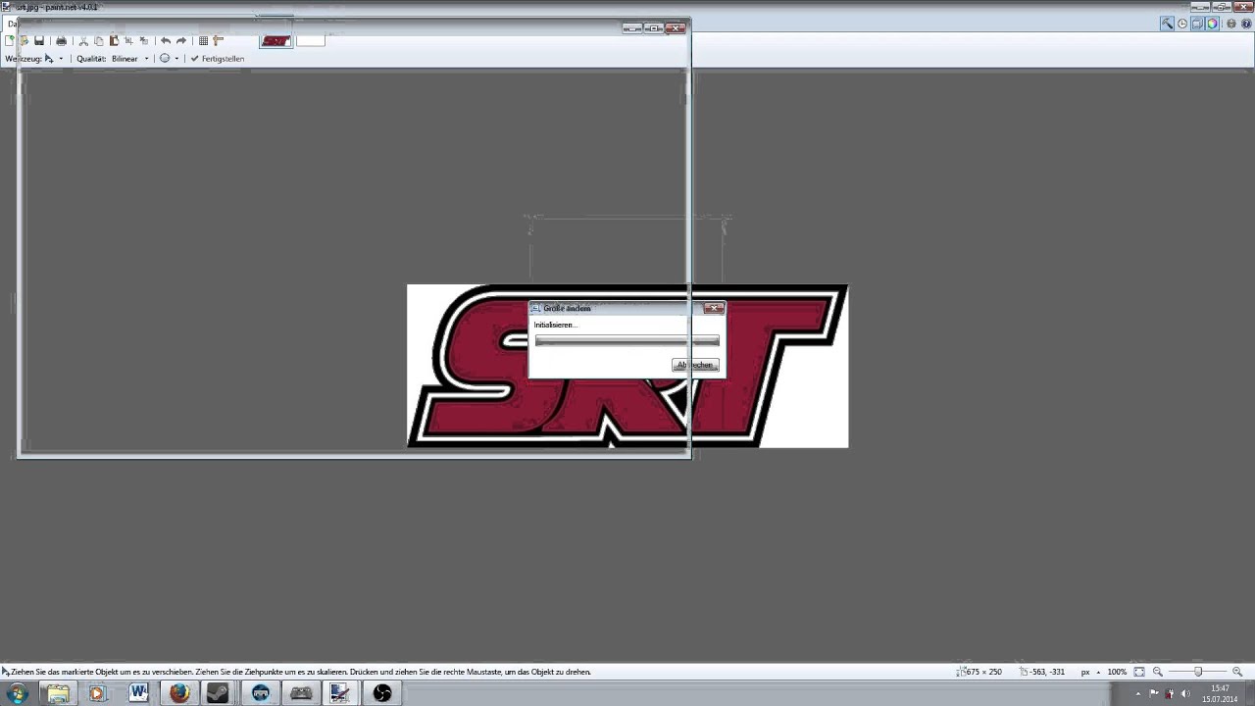Select the srt.jpg image thumbnail tab
Viewport: 1255px width, 706px height.
[x=276, y=40]
